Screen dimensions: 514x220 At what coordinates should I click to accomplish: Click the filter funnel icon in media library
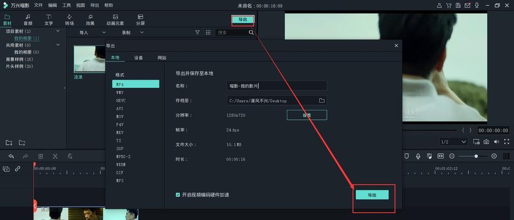pos(197,32)
